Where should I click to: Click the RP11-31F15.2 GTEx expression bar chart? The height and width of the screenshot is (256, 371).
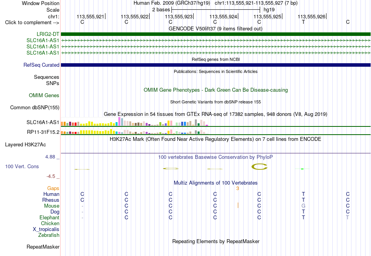coord(134,132)
